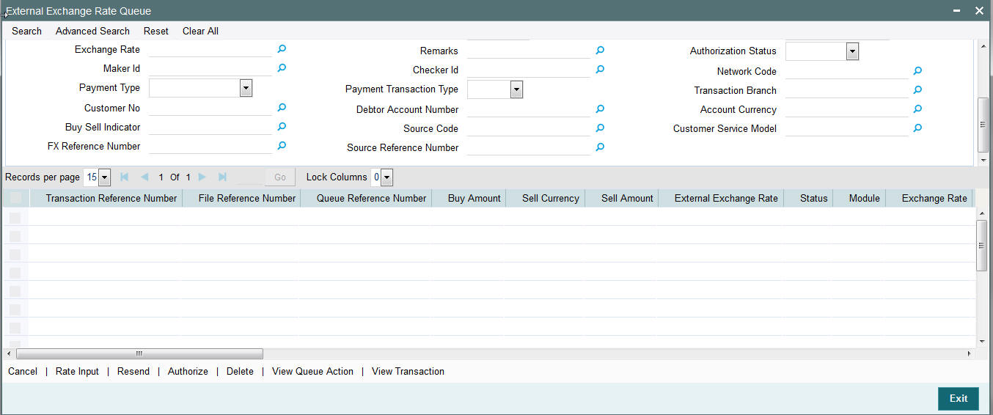The width and height of the screenshot is (993, 415).
Task: Click the Network Code input field
Action: pyautogui.click(x=846, y=71)
